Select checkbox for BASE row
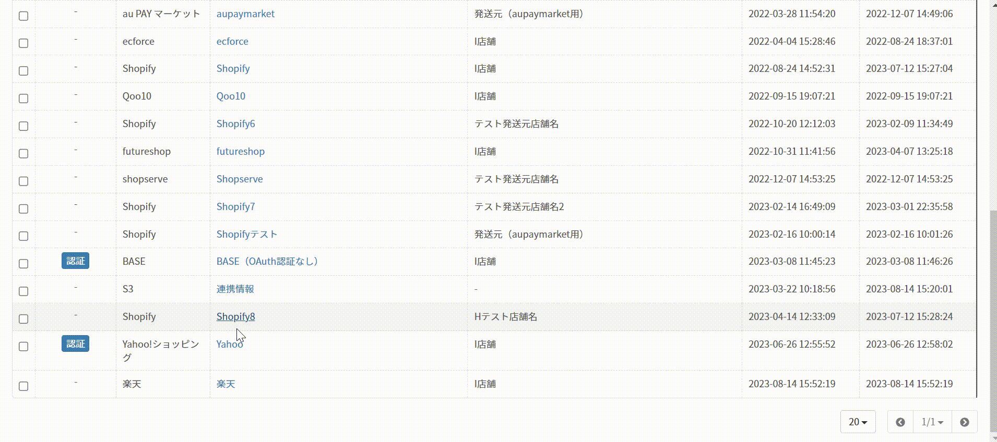Screen dimensions: 997x442 [x=23, y=264]
